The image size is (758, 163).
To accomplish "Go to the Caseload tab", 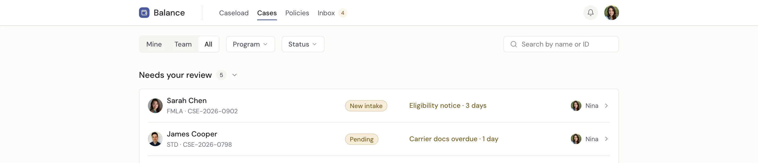I will [x=234, y=13].
